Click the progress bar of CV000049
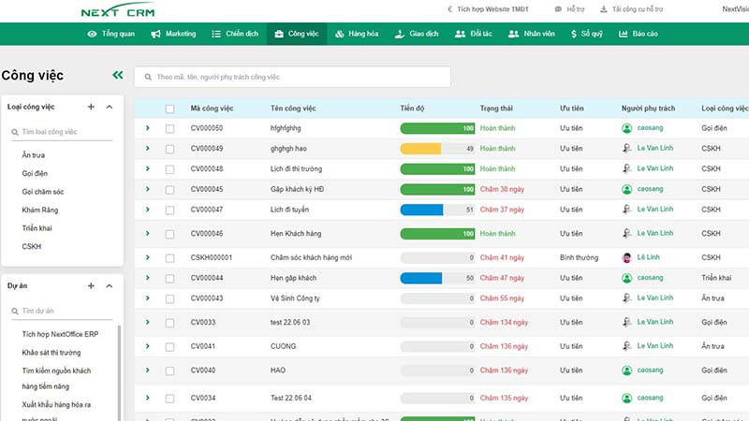749x421 pixels. pos(437,149)
